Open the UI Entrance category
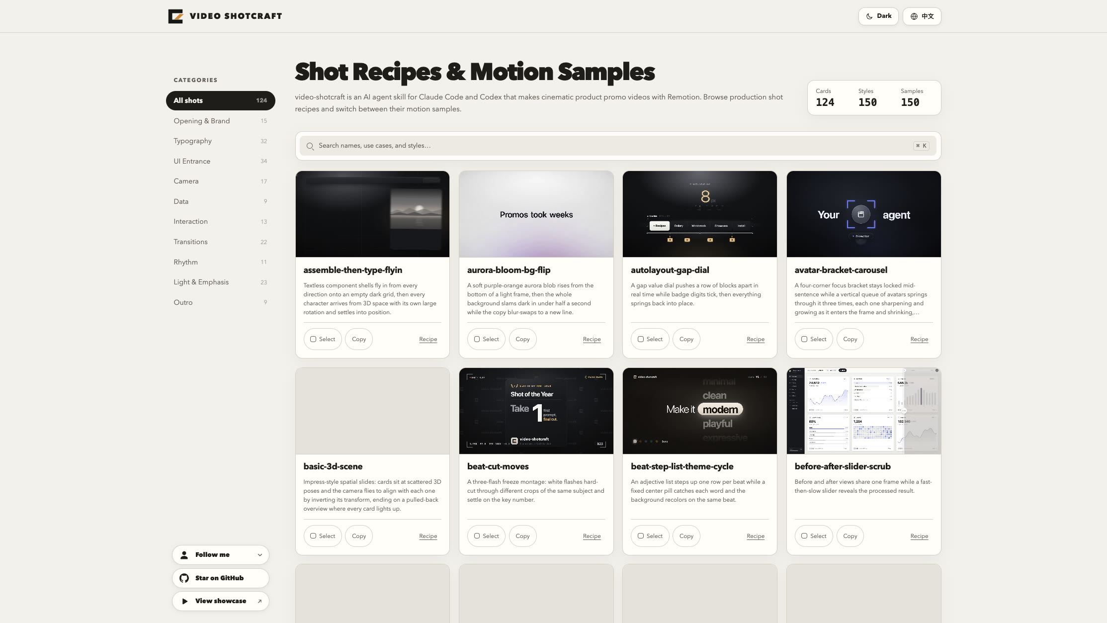 [x=220, y=161]
